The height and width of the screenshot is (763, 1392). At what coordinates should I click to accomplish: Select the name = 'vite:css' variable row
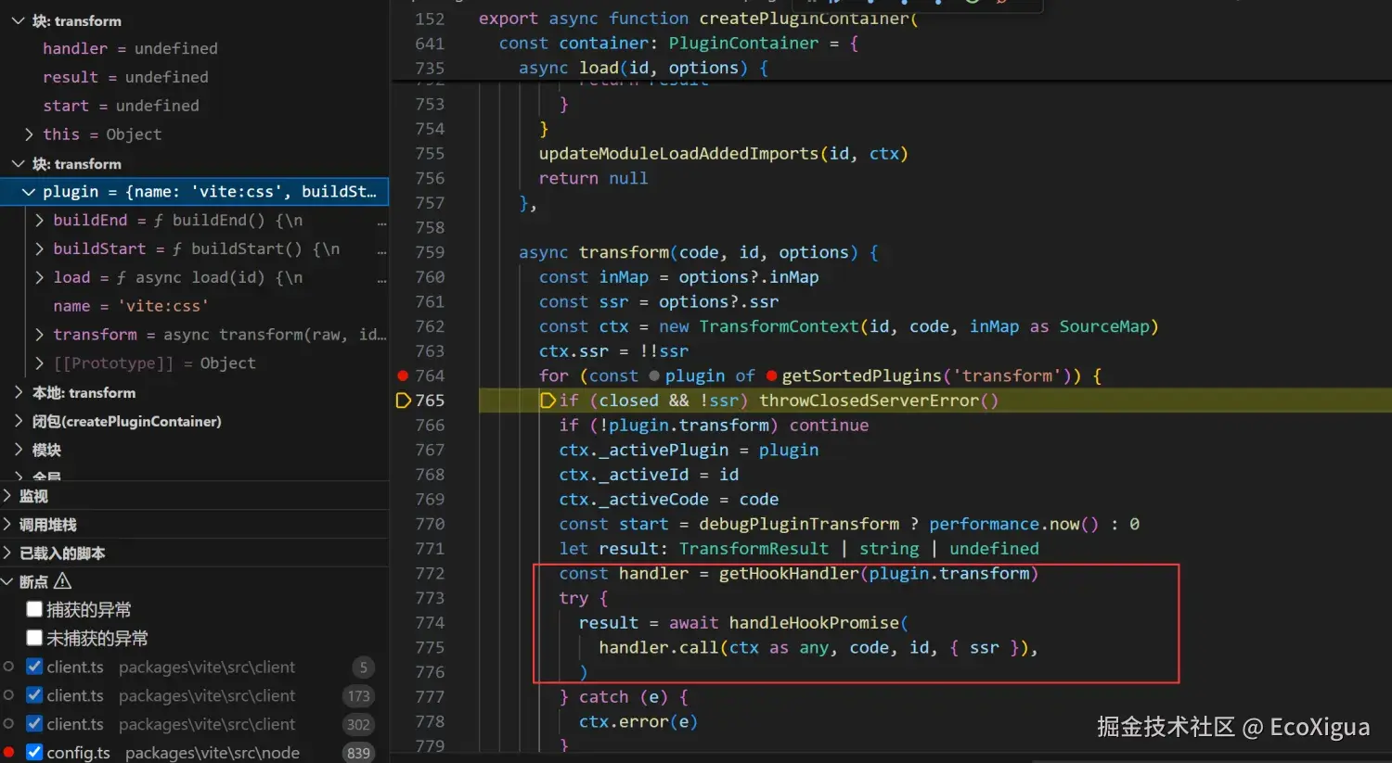pyautogui.click(x=194, y=306)
